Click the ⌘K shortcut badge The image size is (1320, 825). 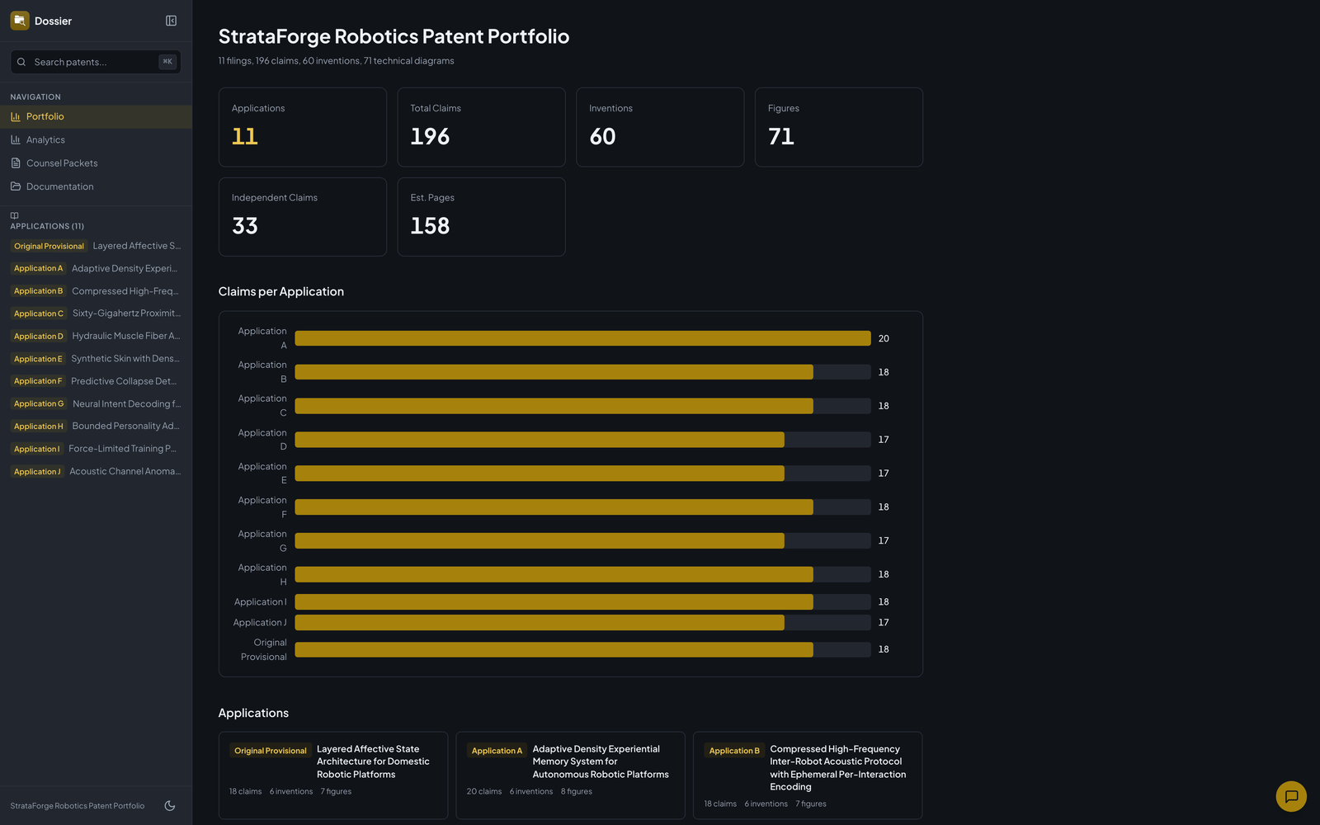pyautogui.click(x=167, y=62)
